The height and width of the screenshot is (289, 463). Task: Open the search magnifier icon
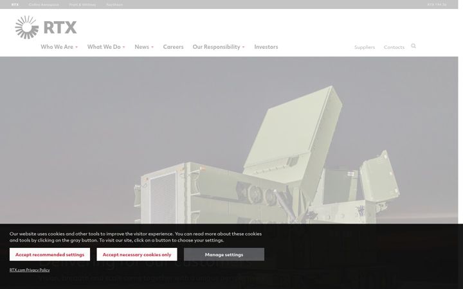tap(413, 46)
